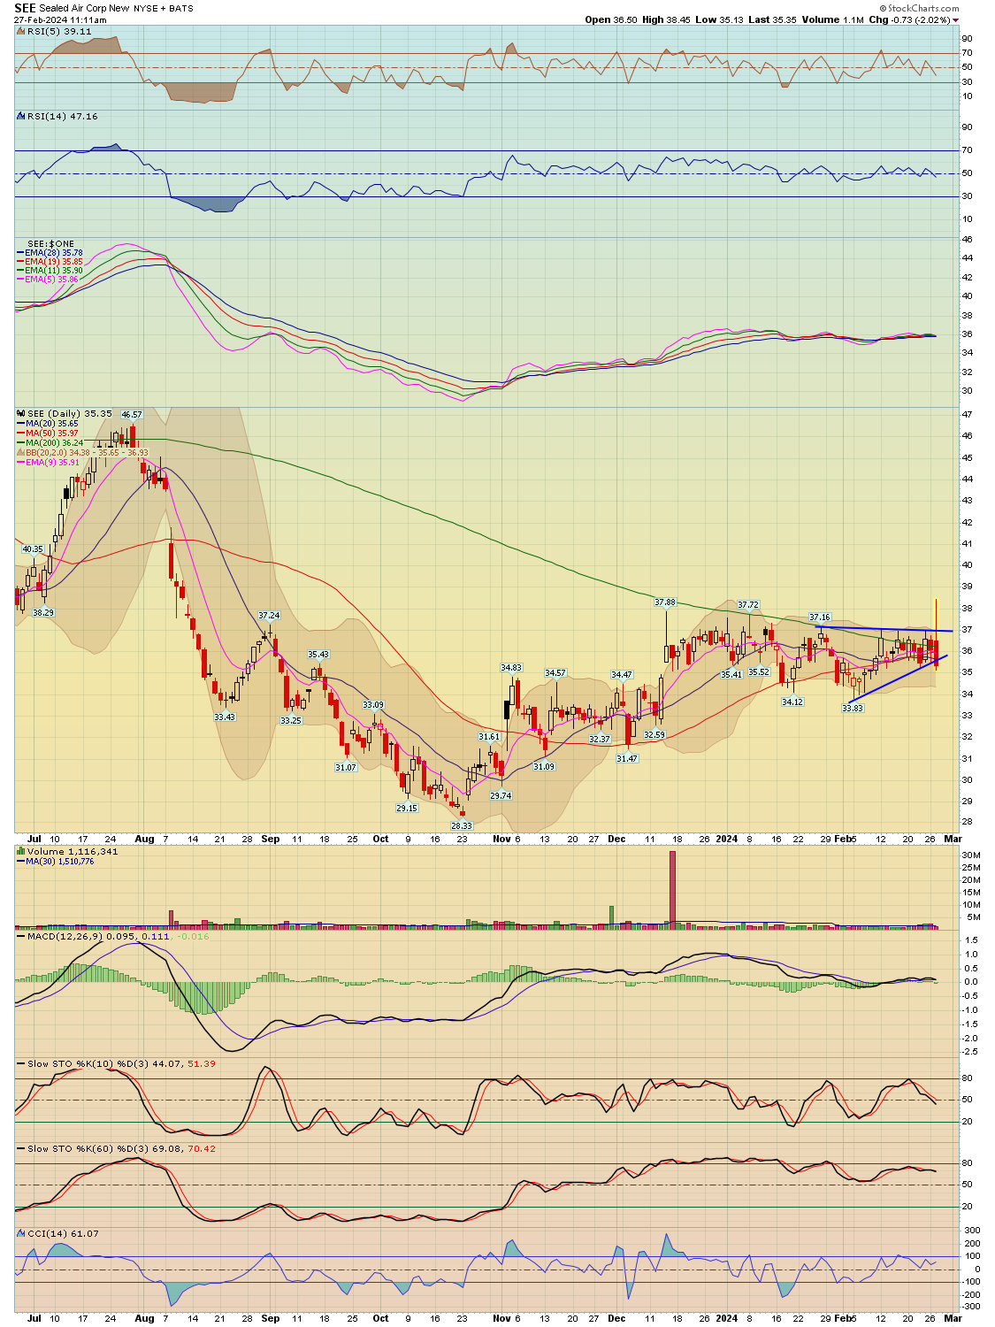
Task: Click the Mar label beneath the CCI panel
Action: click(953, 1318)
